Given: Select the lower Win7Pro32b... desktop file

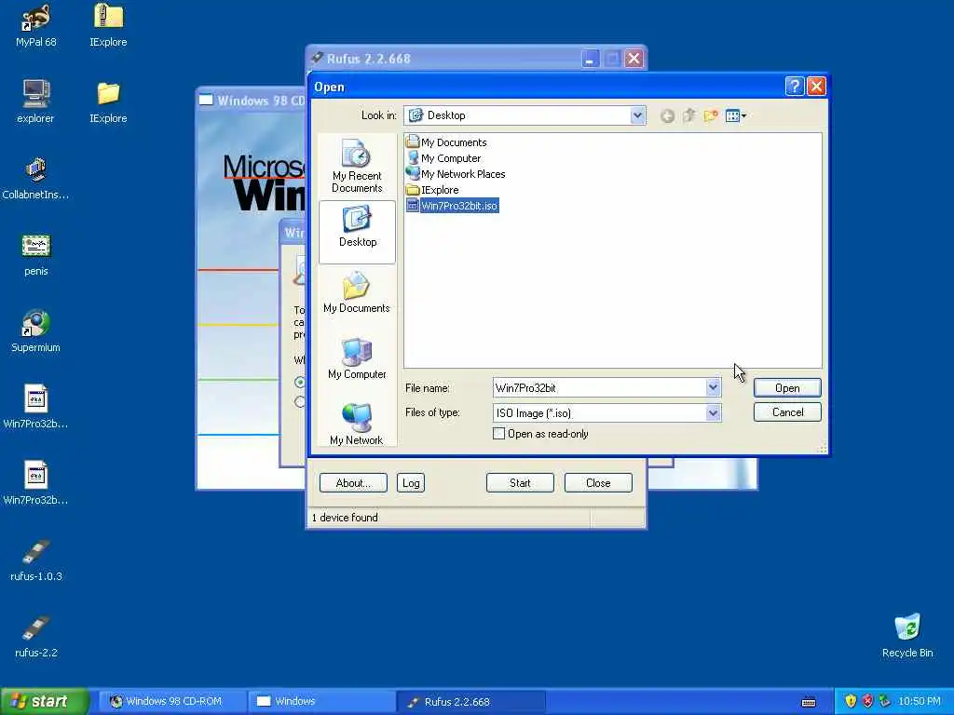Looking at the screenshot, I should click(36, 483).
